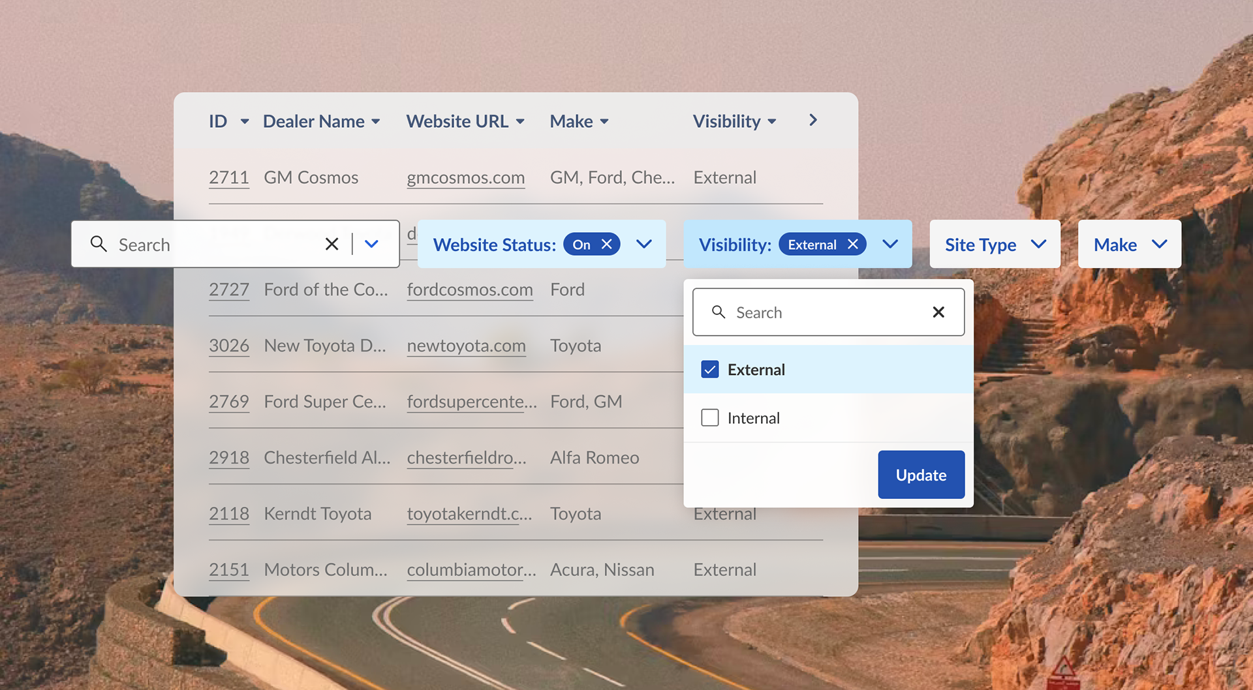Open the Visibility column header sort arrow
1253x690 pixels.
click(772, 122)
